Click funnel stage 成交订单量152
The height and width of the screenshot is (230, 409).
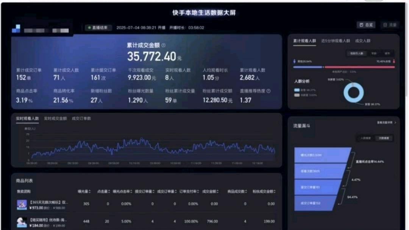[x=315, y=203]
